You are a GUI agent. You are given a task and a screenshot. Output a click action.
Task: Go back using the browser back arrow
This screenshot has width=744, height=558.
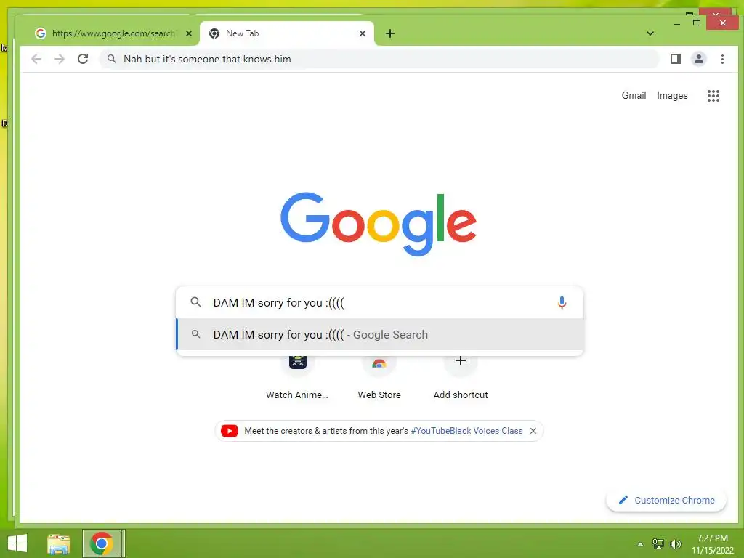36,59
